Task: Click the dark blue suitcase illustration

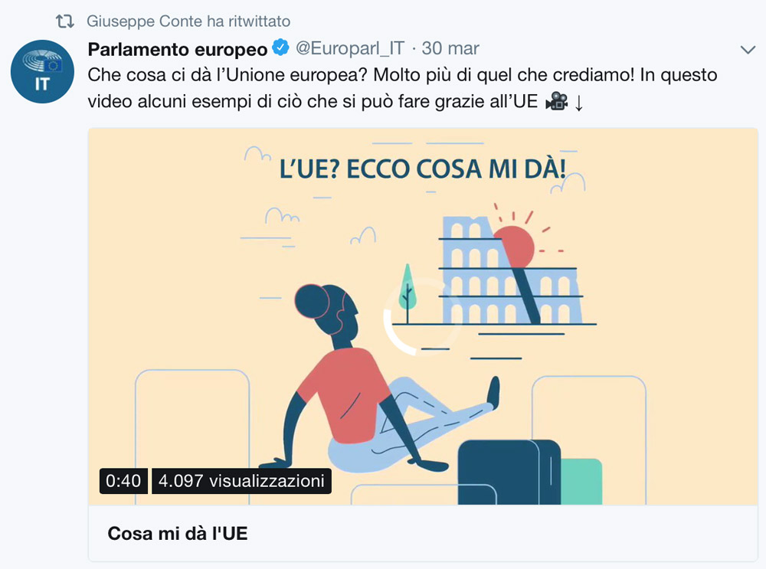Action: point(509,472)
